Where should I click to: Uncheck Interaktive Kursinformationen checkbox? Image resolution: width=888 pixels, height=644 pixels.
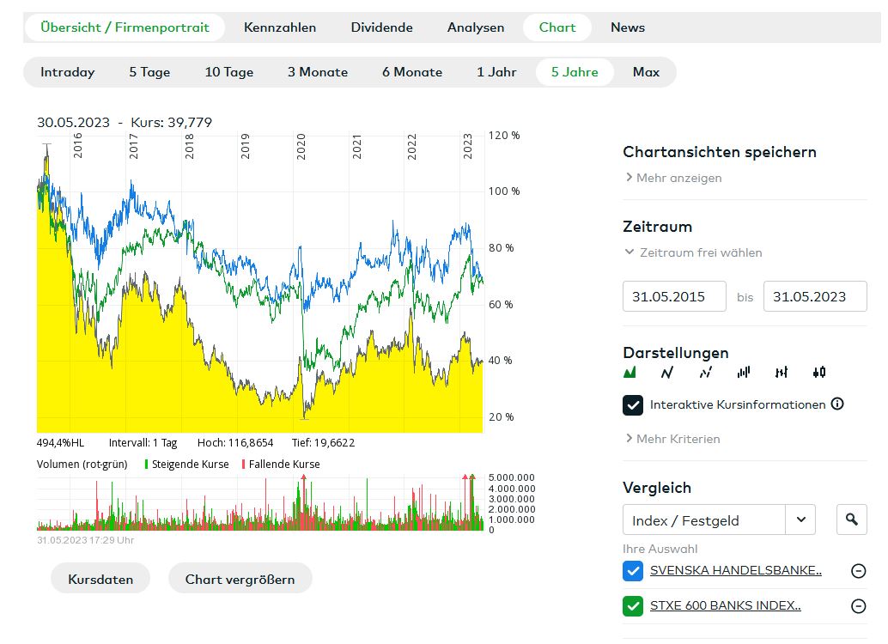(x=633, y=404)
